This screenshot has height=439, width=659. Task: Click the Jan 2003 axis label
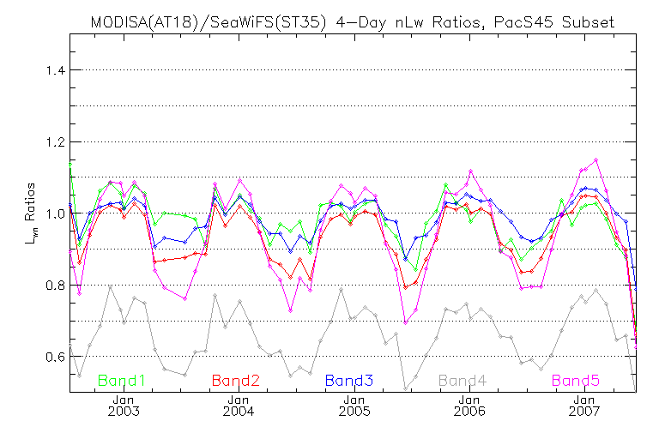coord(124,406)
